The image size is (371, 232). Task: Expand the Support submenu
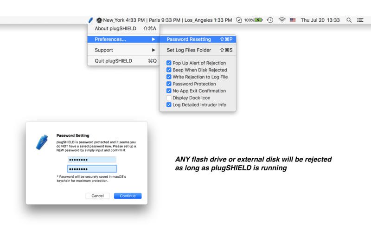123,50
